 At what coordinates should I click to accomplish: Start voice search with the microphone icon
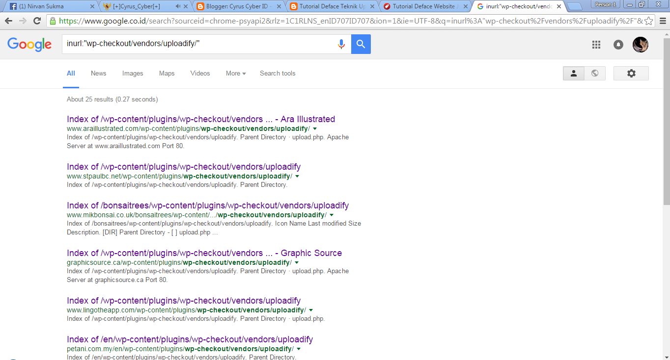pos(341,44)
